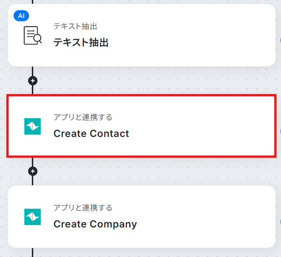Click the connector line below the Create Company card
281x257 pixels.
coord(32,252)
